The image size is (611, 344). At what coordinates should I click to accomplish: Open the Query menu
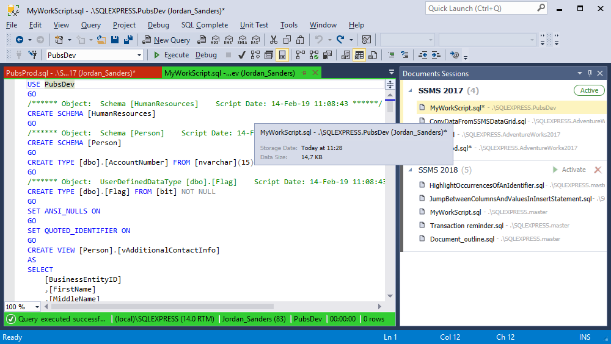tap(91, 25)
